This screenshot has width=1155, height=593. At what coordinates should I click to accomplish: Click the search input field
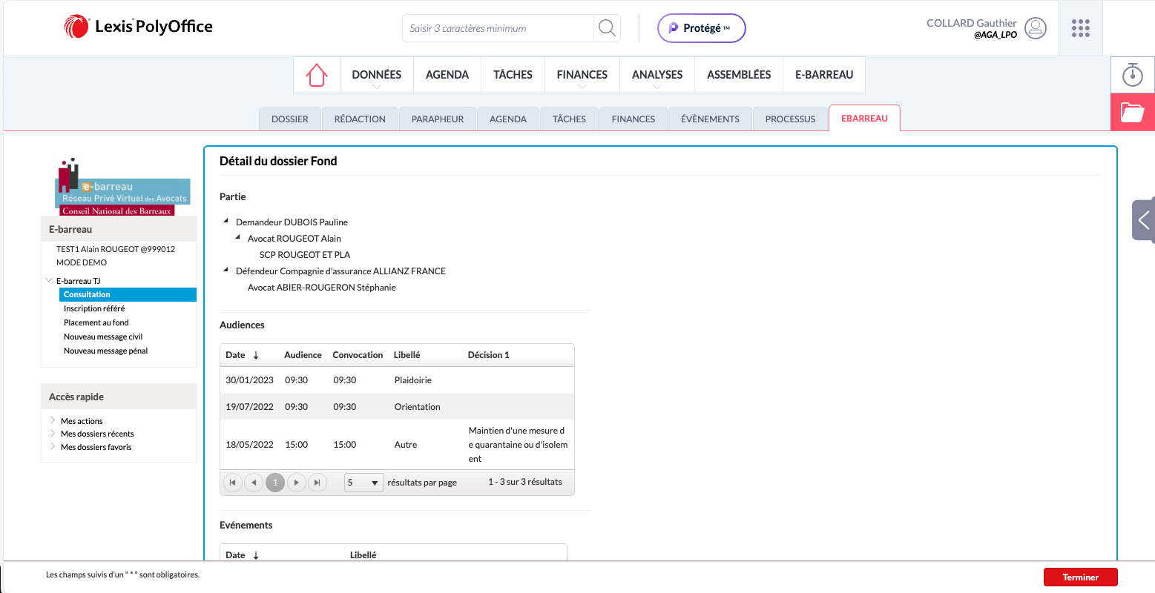coord(497,28)
